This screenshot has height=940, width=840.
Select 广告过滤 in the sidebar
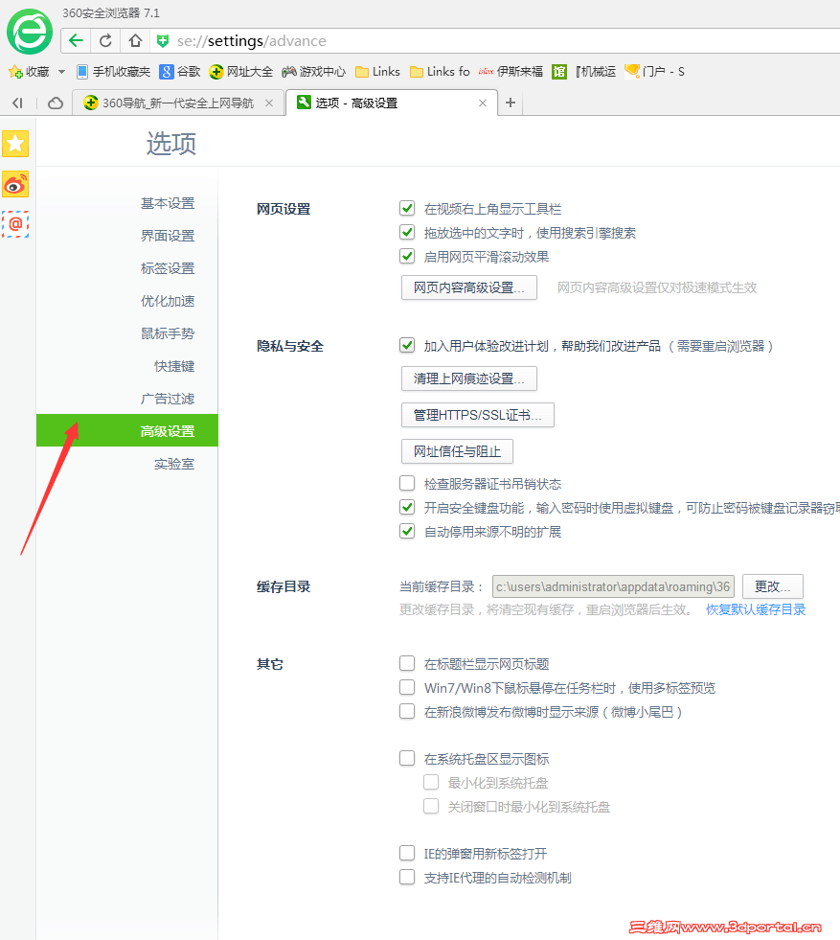168,399
